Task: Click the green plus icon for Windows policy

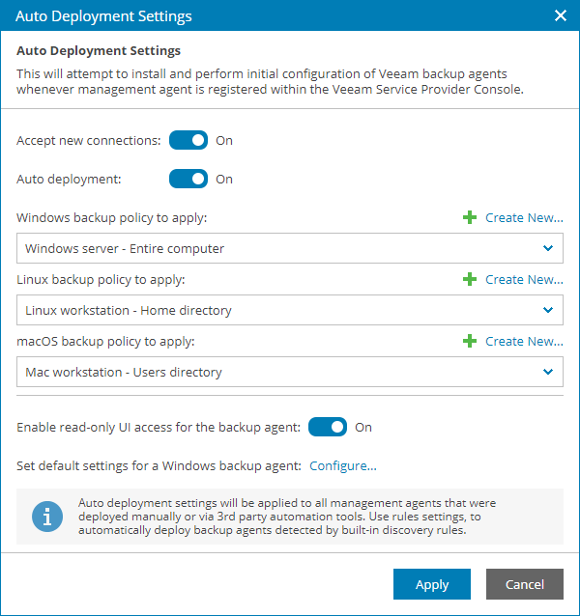Action: [x=470, y=217]
